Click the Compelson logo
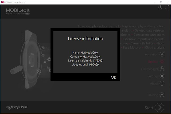The width and height of the screenshot is (171, 114). tap(17, 107)
